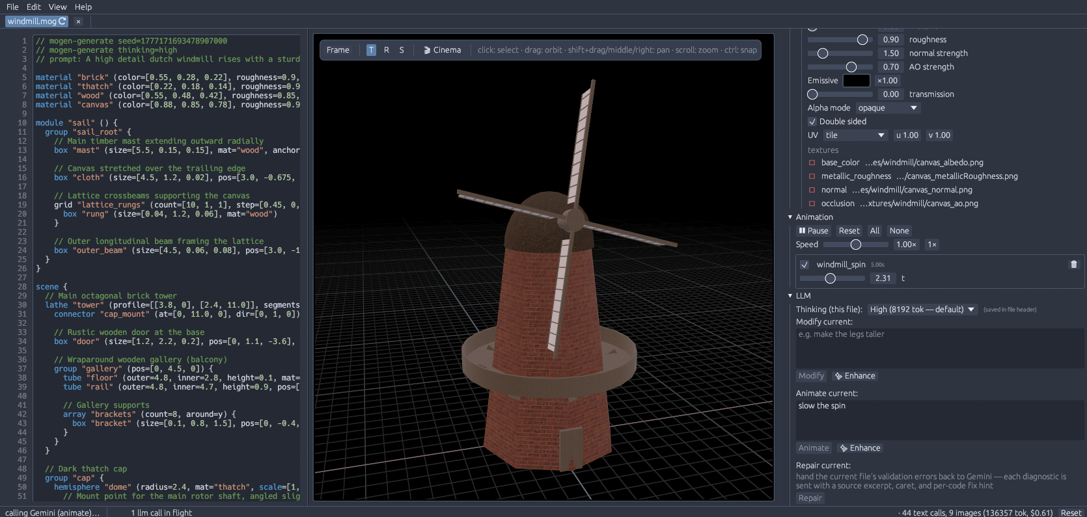Click the Emissive black color swatch

point(856,81)
